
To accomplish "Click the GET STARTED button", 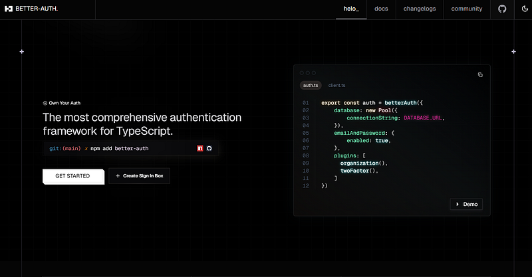I will [x=73, y=176].
